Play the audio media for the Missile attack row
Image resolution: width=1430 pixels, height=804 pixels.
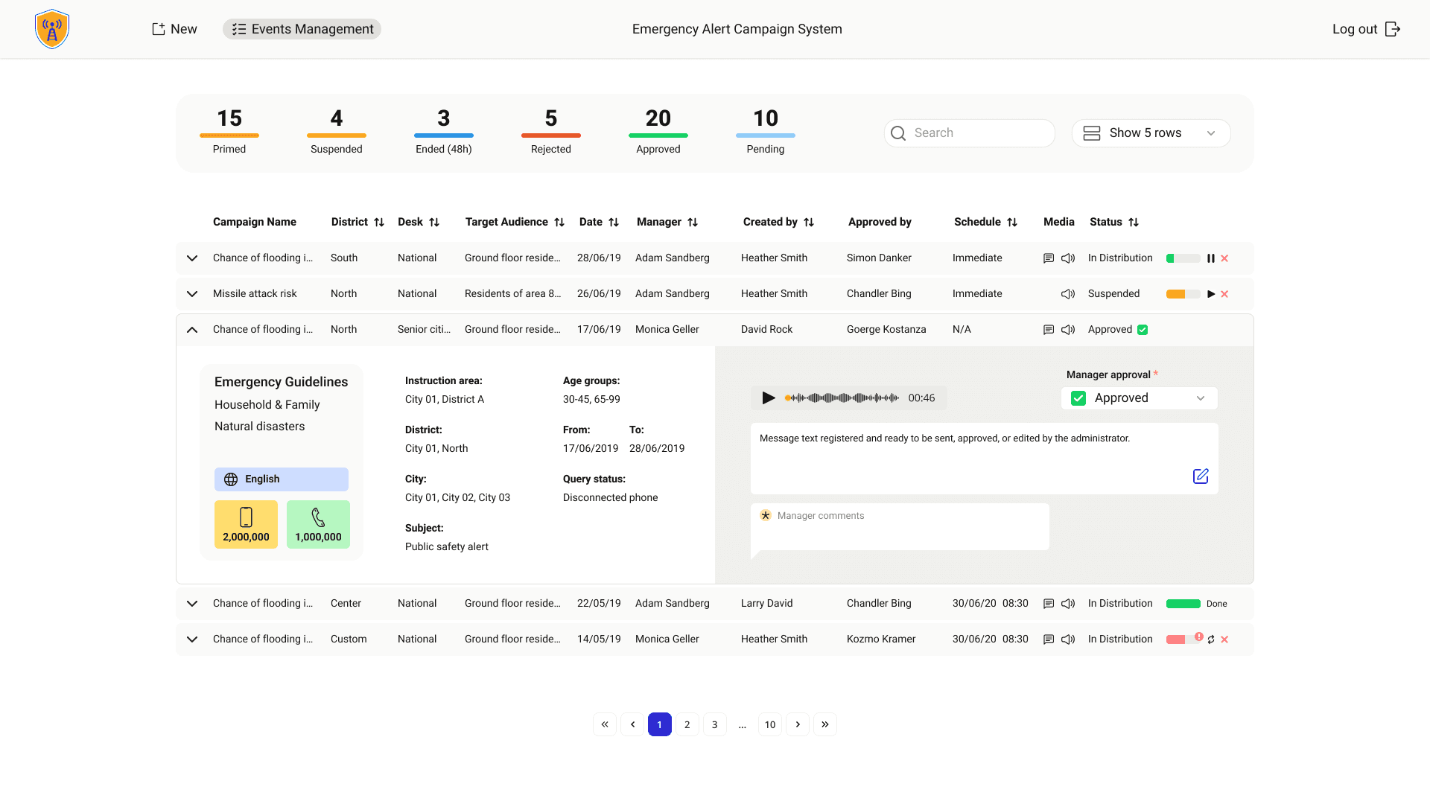coord(1067,294)
